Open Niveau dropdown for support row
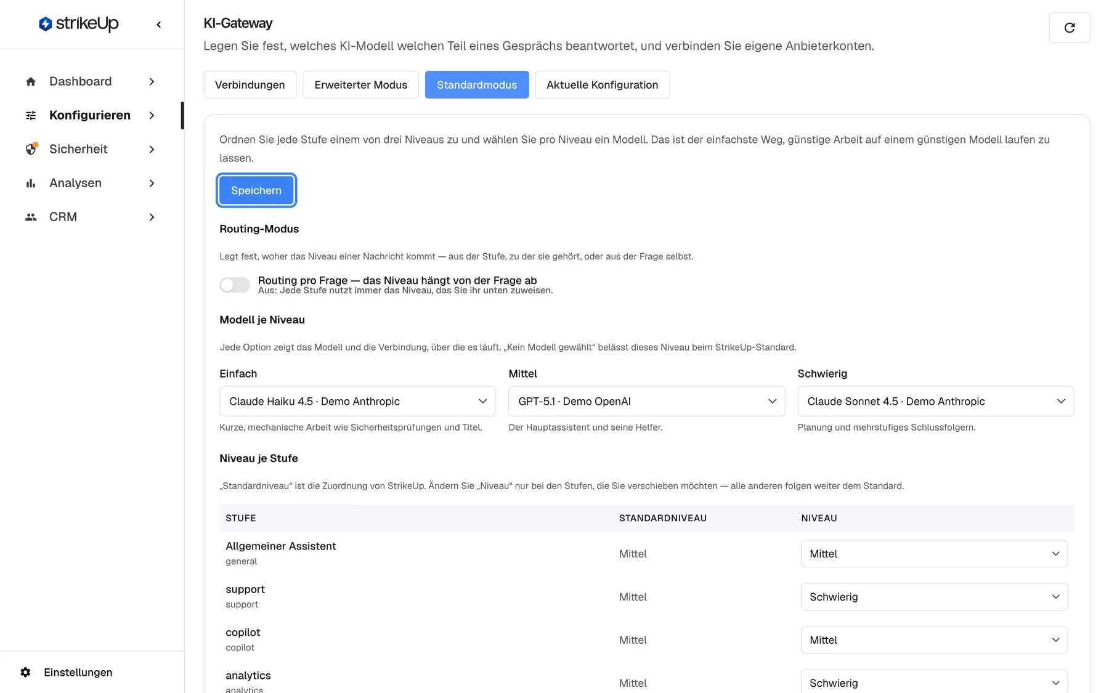 tap(934, 597)
